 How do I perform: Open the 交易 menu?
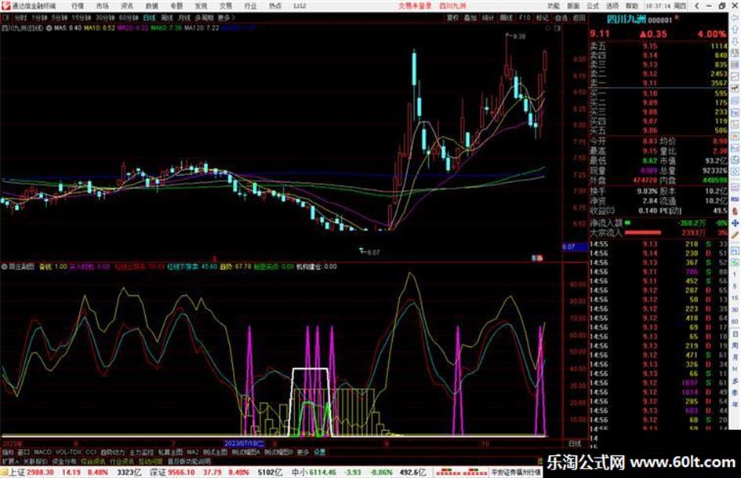[x=226, y=5]
